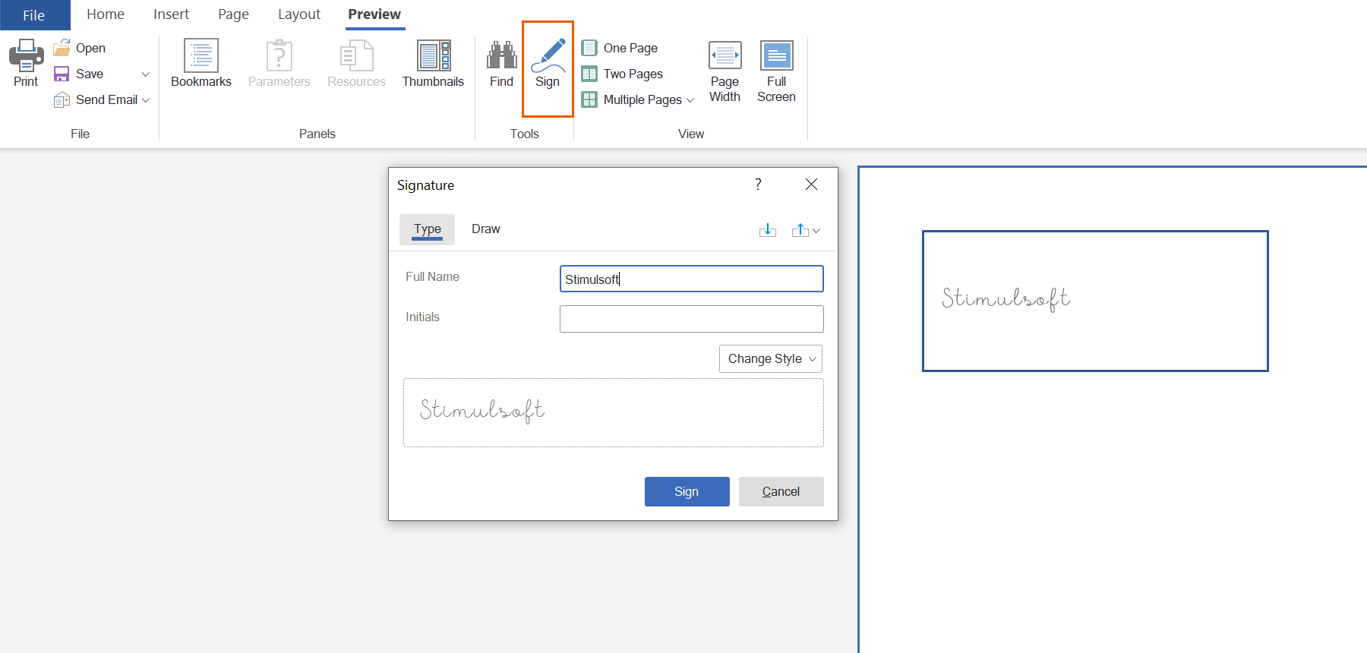Open the Change Style dropdown
This screenshot has width=1367, height=653.
[771, 358]
